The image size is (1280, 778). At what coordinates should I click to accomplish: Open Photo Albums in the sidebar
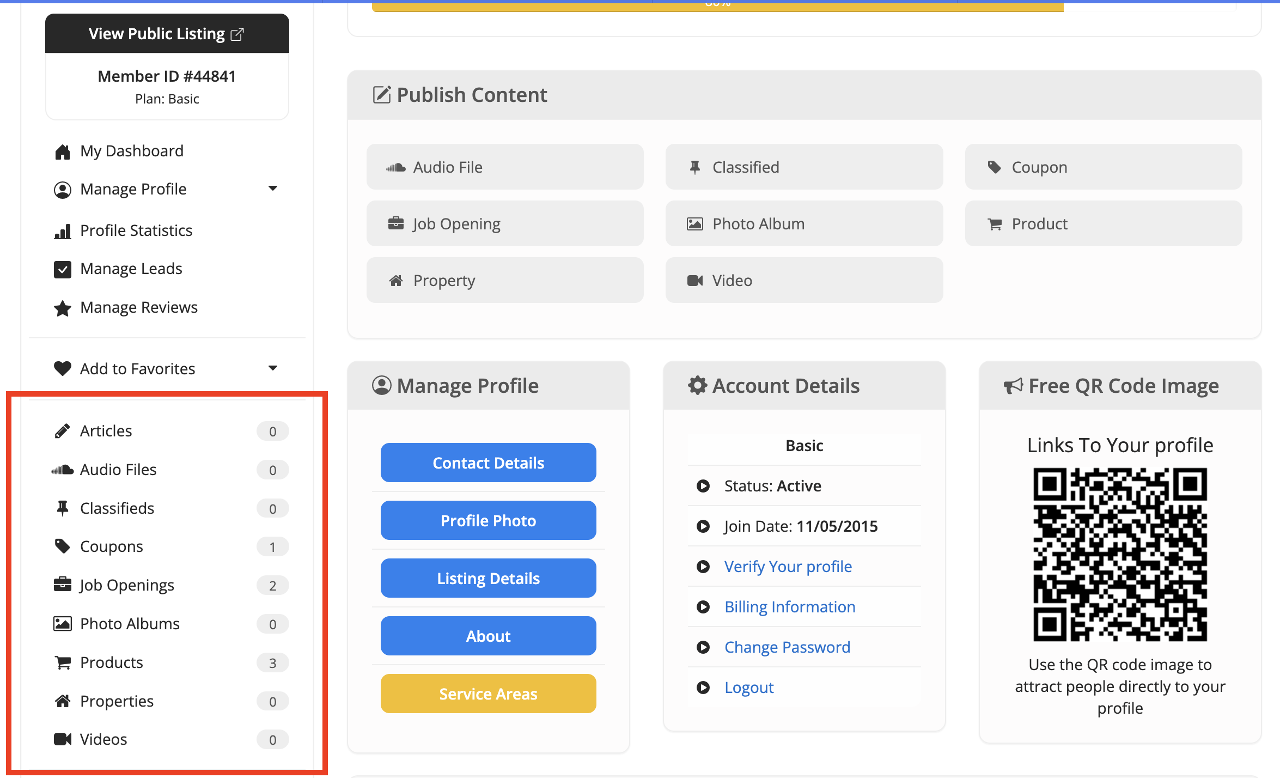[x=130, y=624]
